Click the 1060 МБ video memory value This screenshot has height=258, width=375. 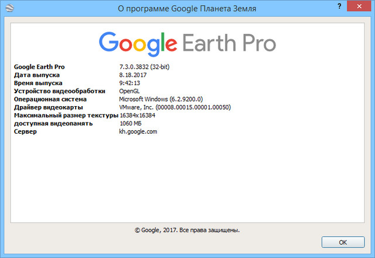pos(130,124)
